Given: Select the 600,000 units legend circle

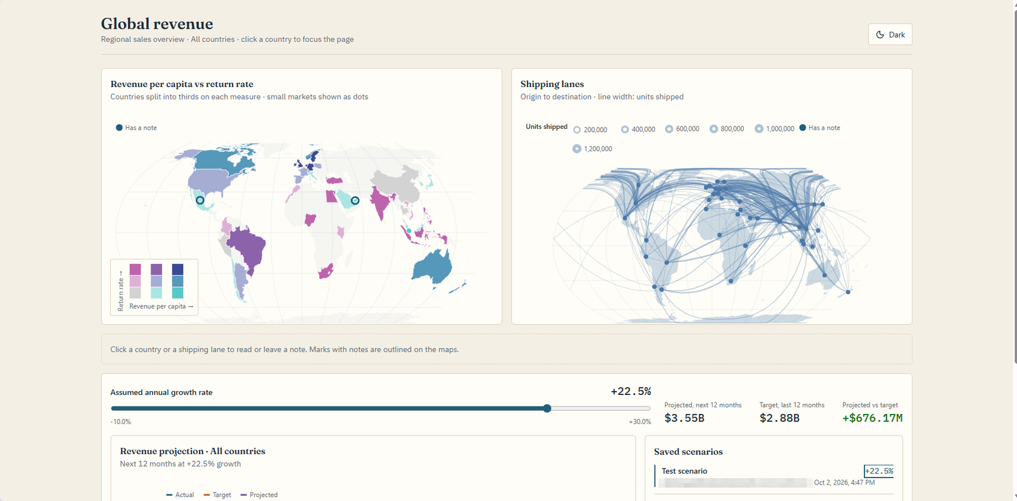Looking at the screenshot, I should click(x=669, y=129).
